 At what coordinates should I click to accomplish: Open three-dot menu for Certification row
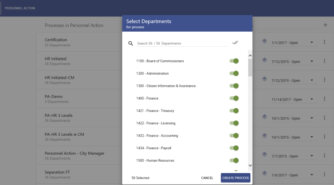324,42
